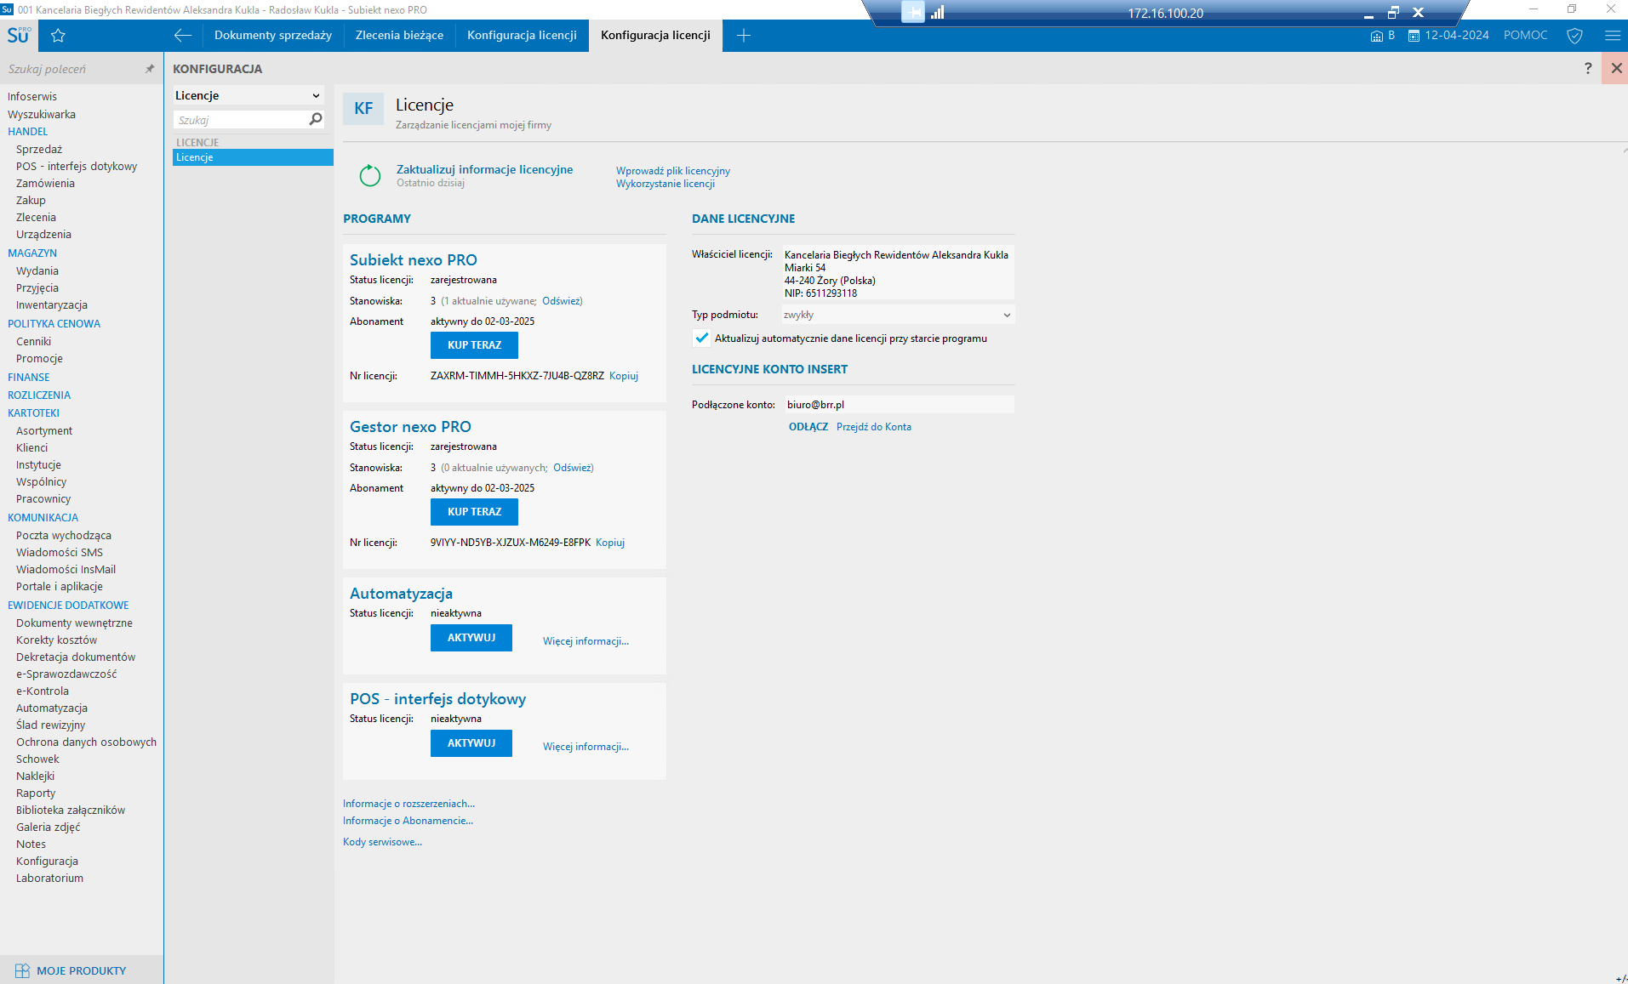Open Wprowadź plik licencyjny link
Viewport: 1628px width, 984px height.
point(672,171)
